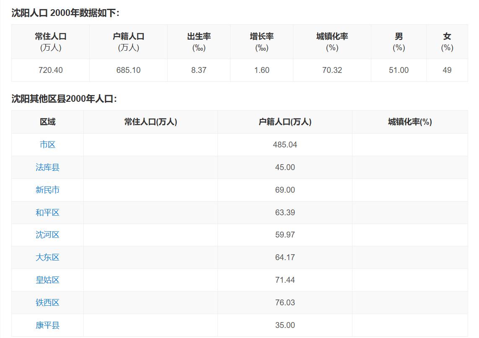Screen dimensions: 479x338
Task: Click the heading 沈阳其他区县2000年人口
Action: [64, 98]
